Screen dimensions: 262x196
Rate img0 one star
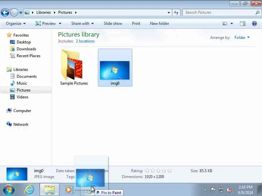[147, 171]
